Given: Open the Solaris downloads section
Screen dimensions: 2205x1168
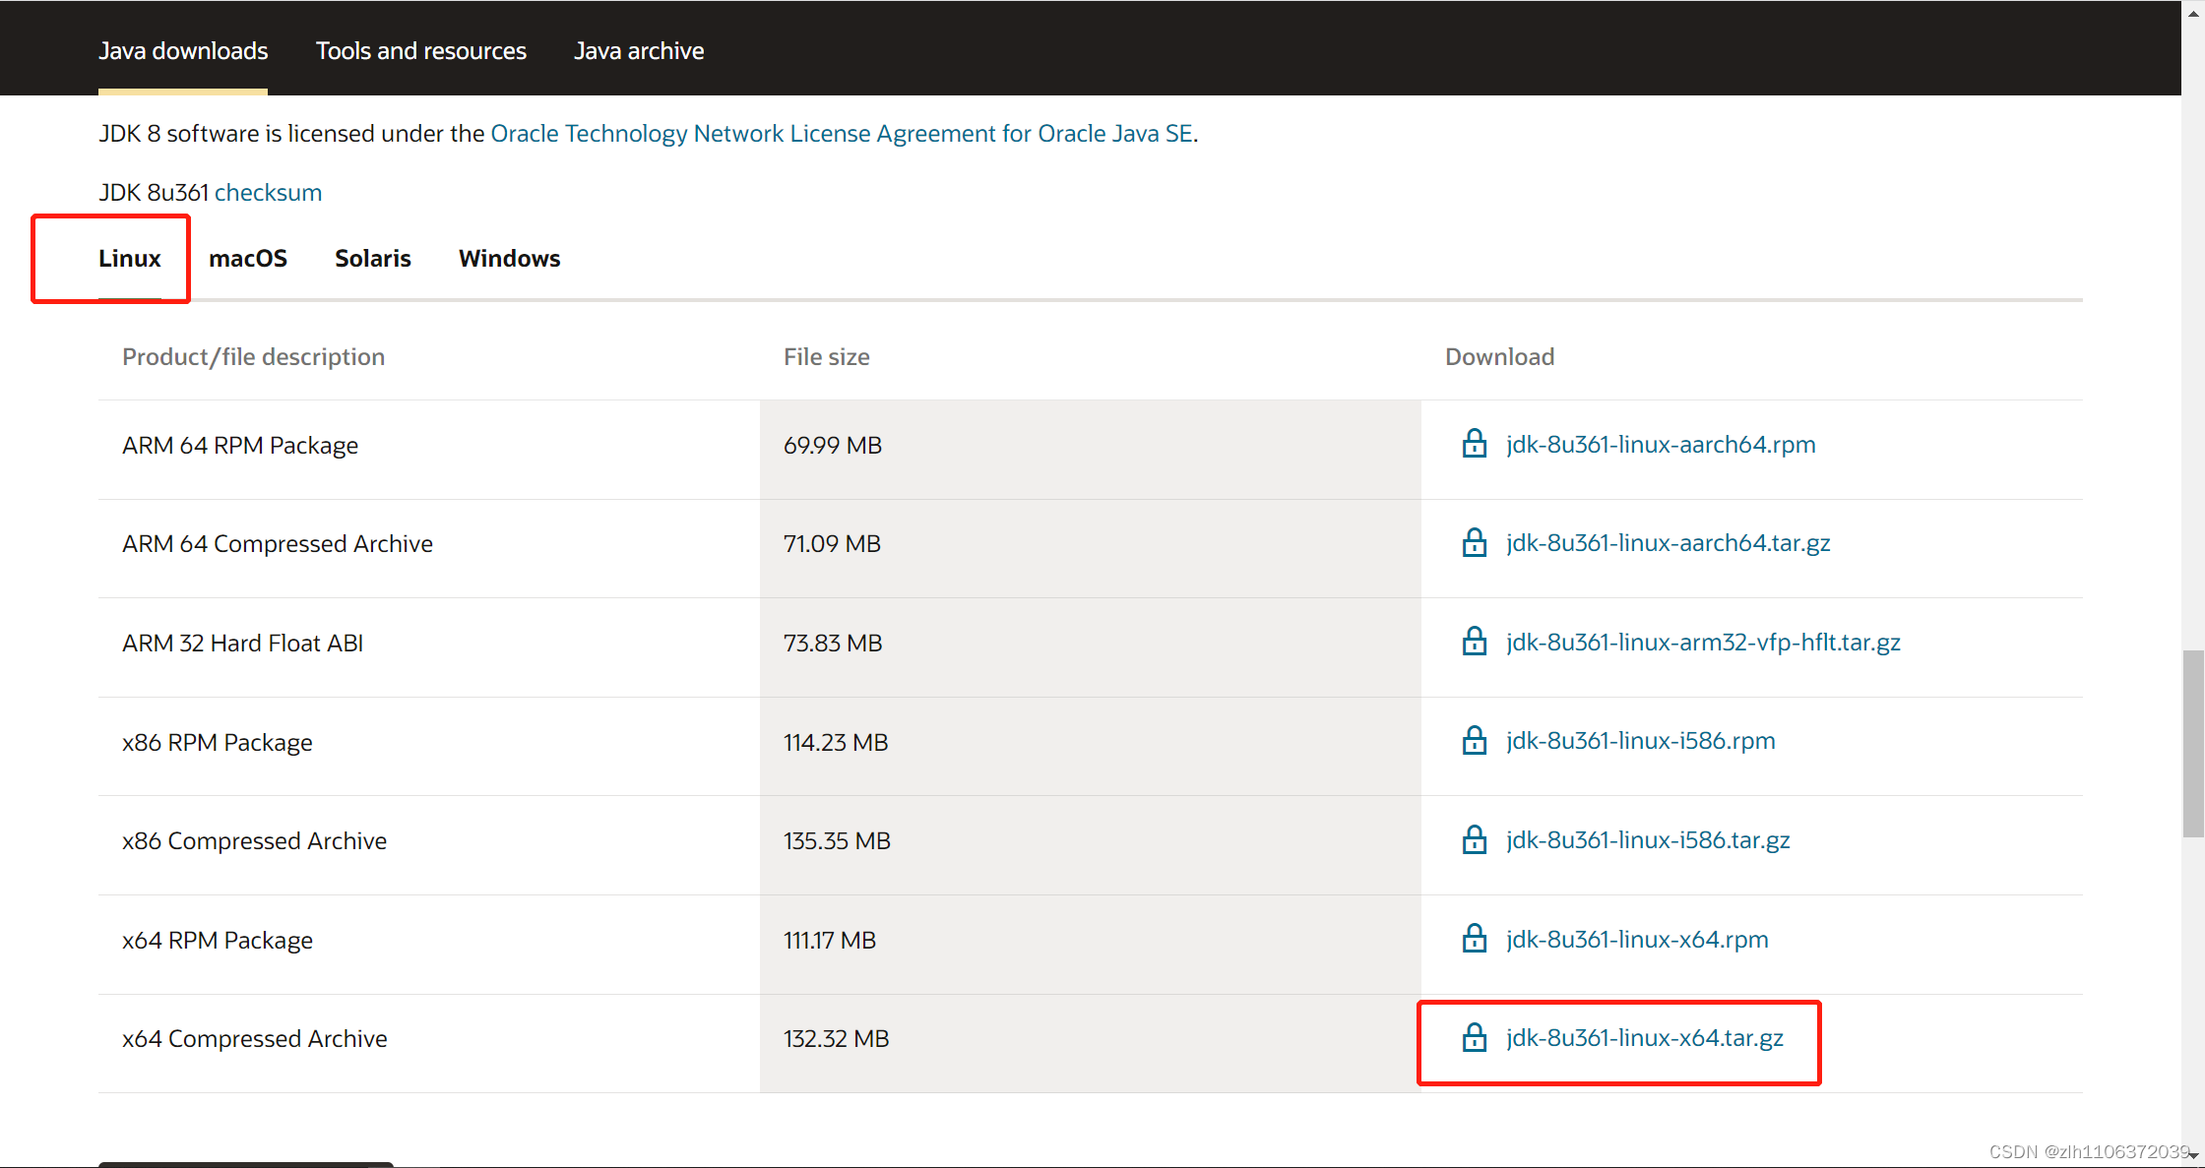Looking at the screenshot, I should click(x=370, y=258).
